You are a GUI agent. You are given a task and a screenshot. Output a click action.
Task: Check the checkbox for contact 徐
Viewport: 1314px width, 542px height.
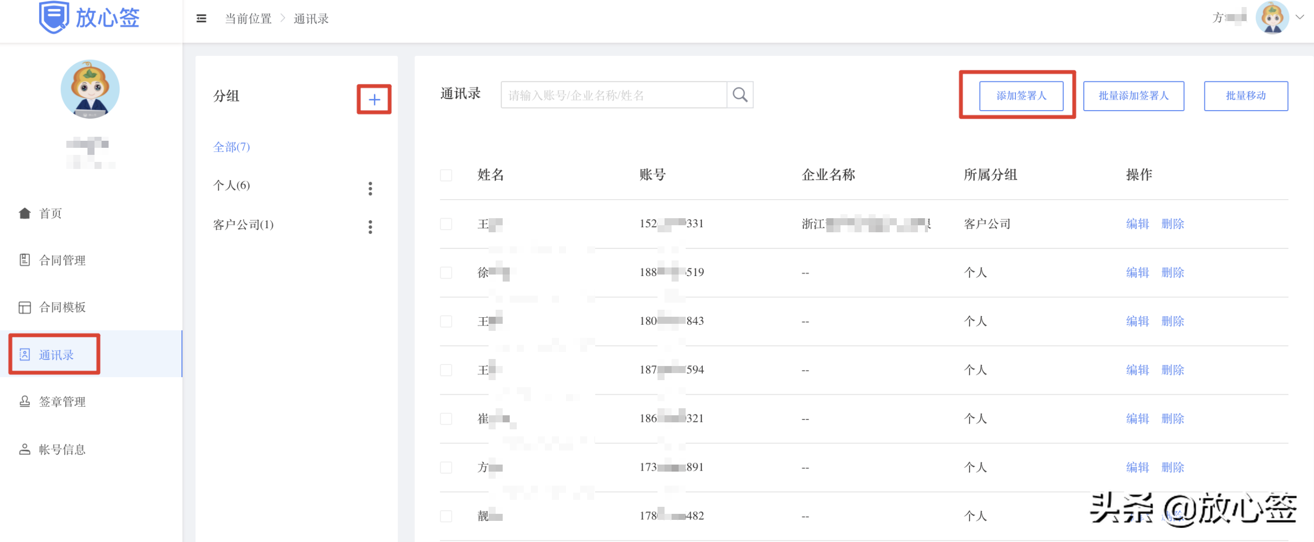[446, 272]
